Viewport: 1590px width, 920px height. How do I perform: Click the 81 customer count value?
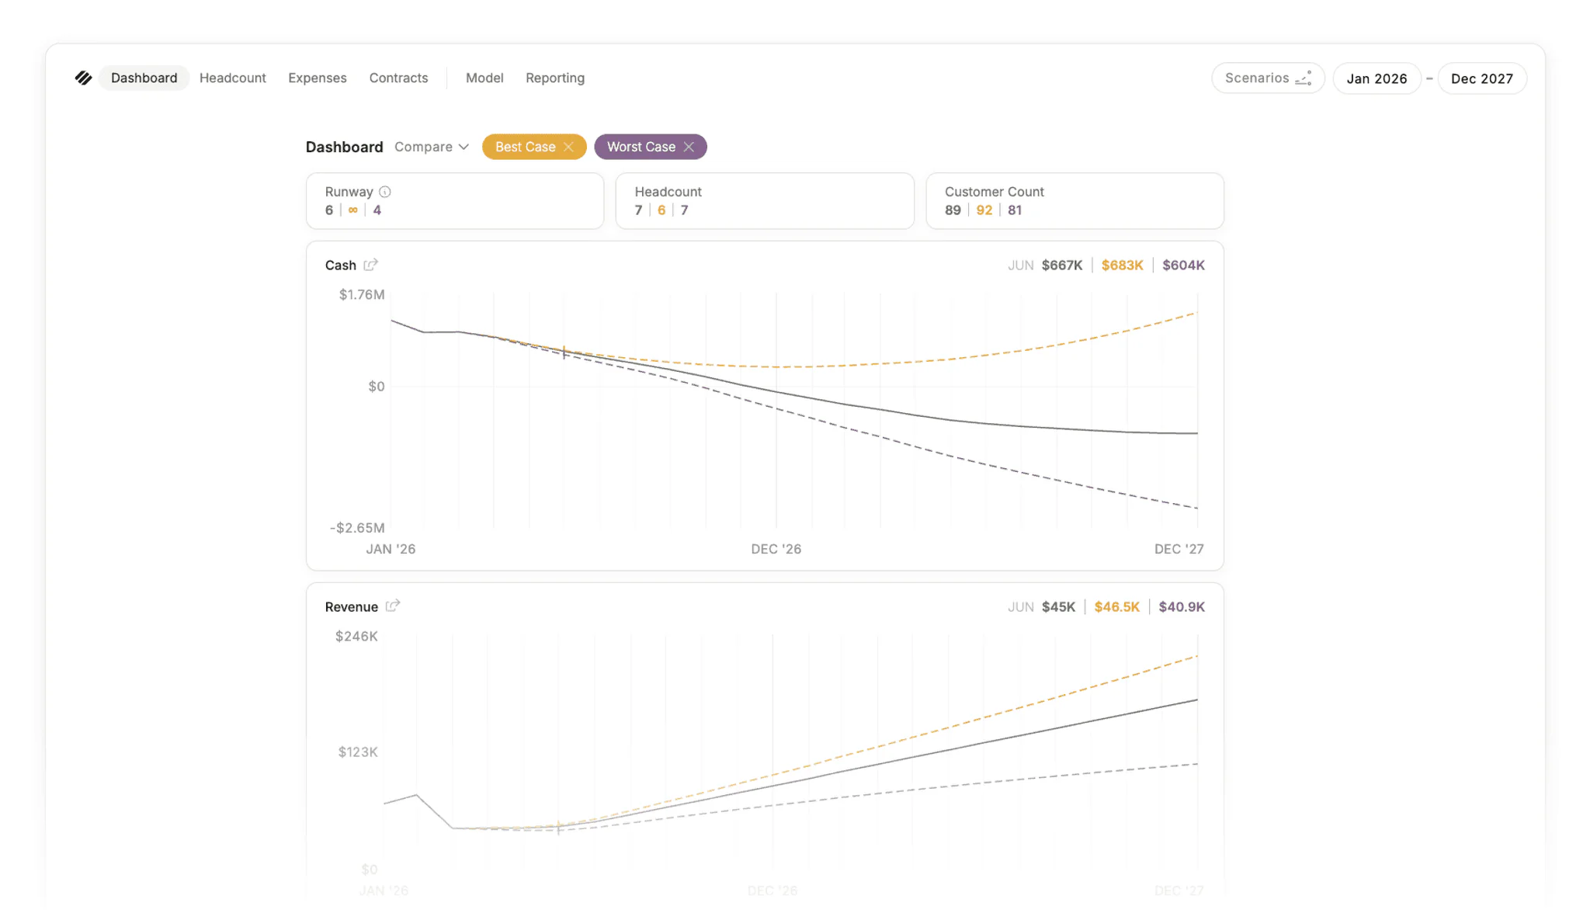(1015, 210)
